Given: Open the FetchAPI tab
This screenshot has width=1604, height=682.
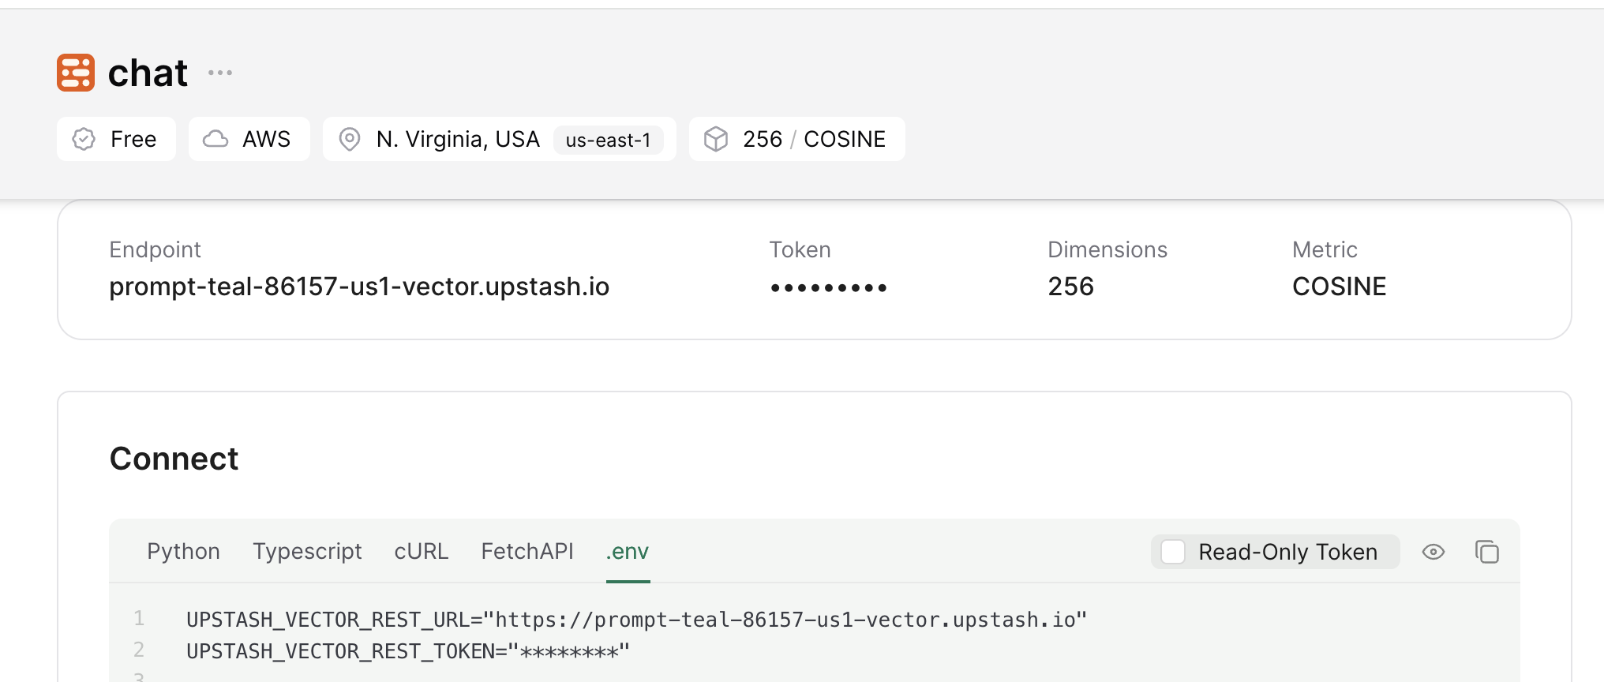Looking at the screenshot, I should tap(527, 551).
